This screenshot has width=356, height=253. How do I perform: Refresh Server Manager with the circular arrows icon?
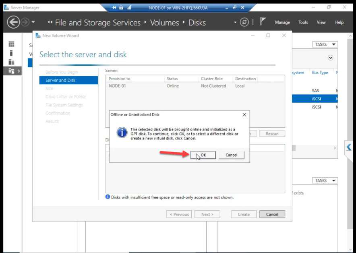(244, 22)
